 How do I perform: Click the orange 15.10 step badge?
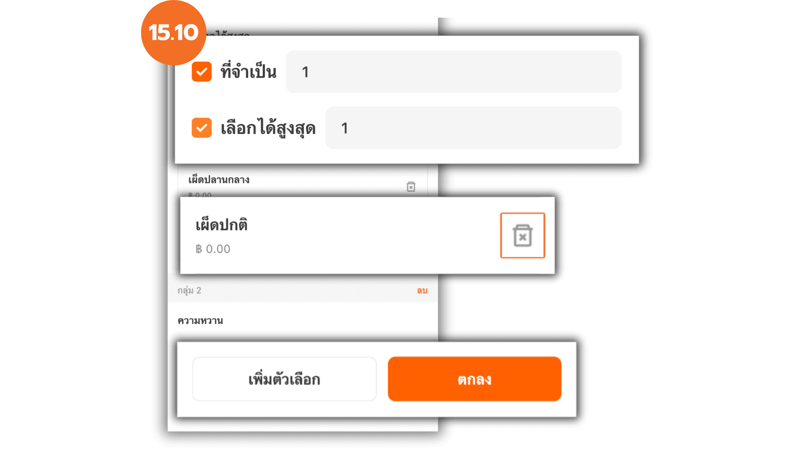[x=173, y=33]
